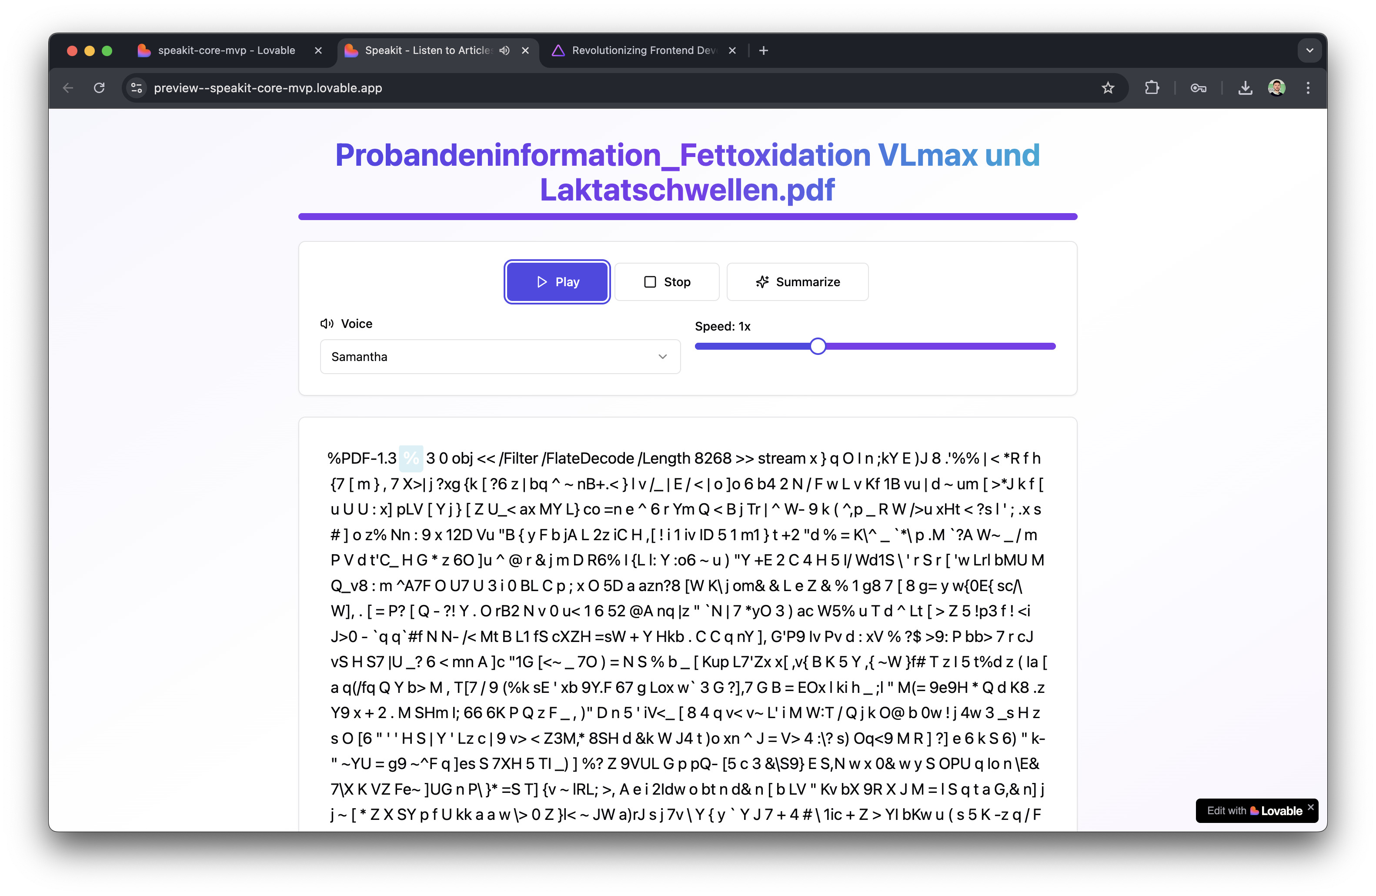Click the address bar URL

(x=268, y=88)
